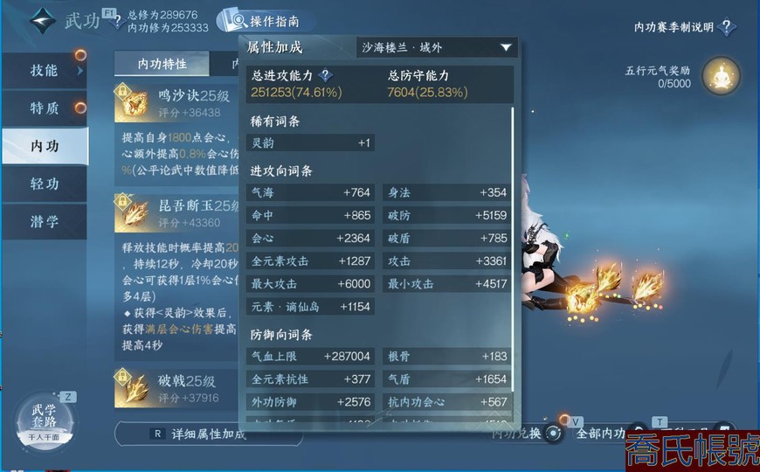Open the 沙海楼兰·域外 dropdown
This screenshot has width=760, height=472.
437,47
